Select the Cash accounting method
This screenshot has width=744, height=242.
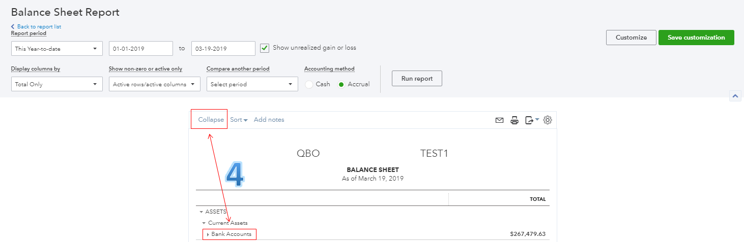[x=309, y=84]
